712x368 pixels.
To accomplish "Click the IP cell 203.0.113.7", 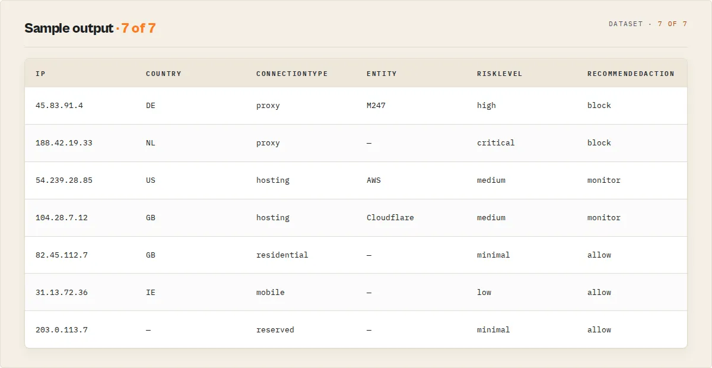I will [62, 330].
